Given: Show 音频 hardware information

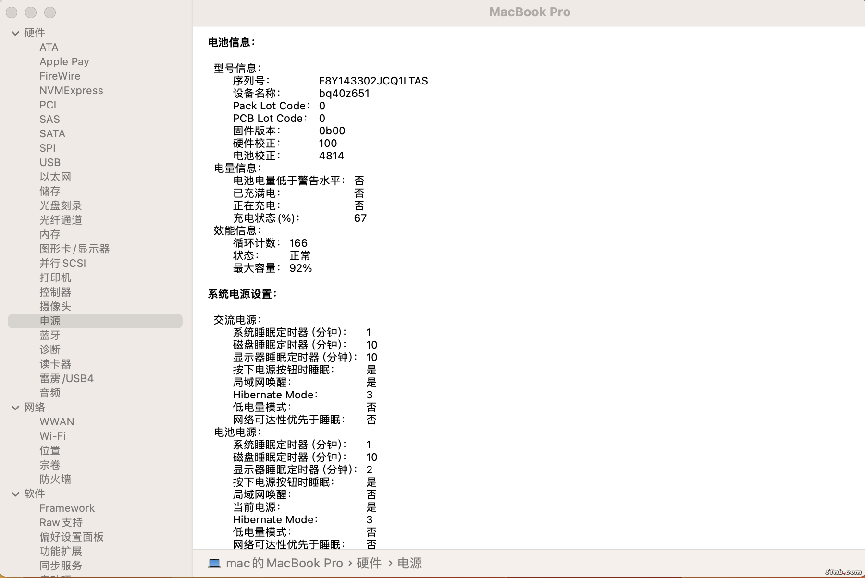Looking at the screenshot, I should (50, 393).
